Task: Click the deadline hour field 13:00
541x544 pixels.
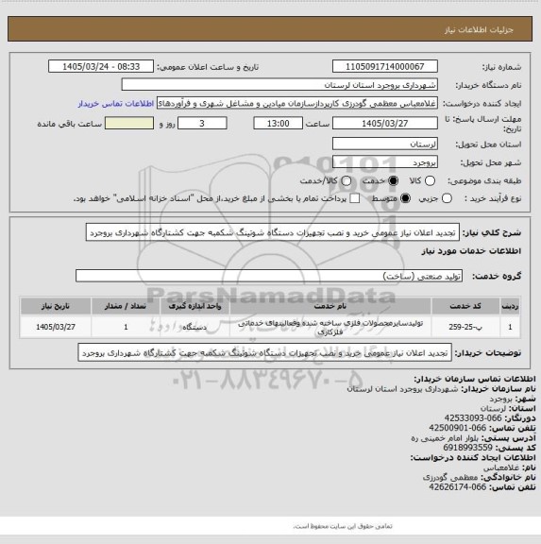Action: coord(279,123)
